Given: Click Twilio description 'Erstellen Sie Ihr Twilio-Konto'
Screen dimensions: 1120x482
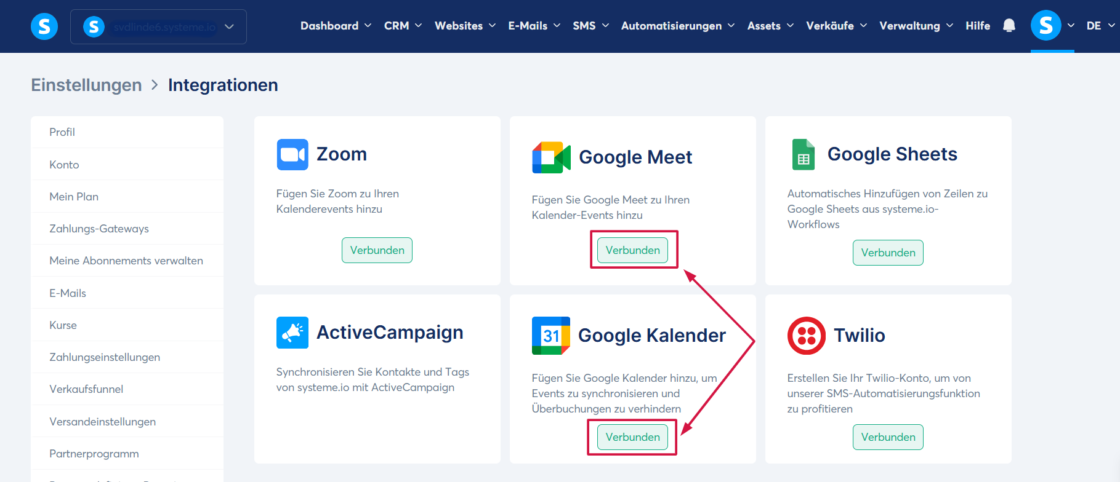Looking at the screenshot, I should [884, 393].
